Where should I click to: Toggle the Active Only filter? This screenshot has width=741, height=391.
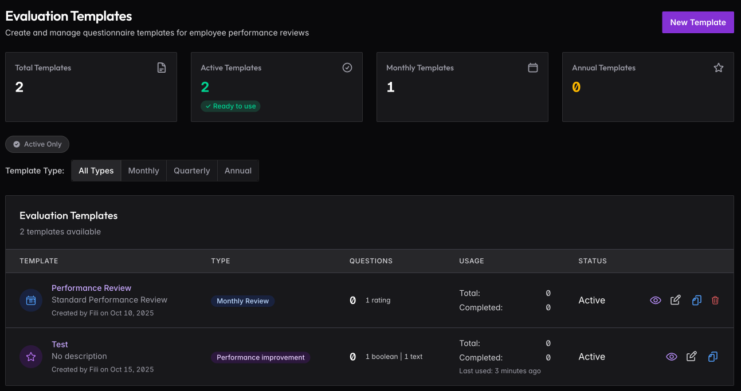37,144
